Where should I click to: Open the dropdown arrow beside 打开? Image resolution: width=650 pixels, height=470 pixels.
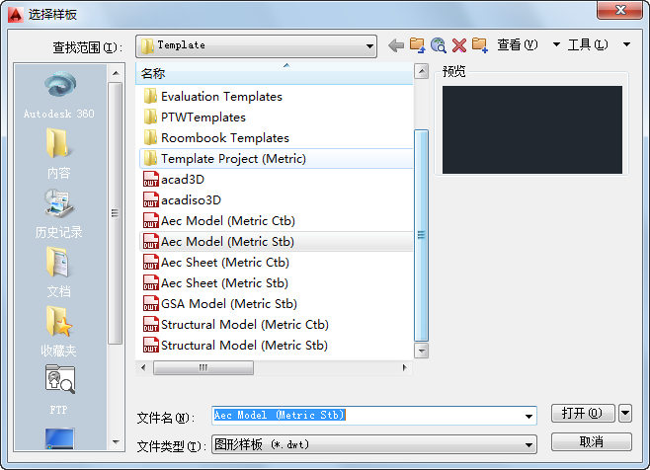[625, 413]
